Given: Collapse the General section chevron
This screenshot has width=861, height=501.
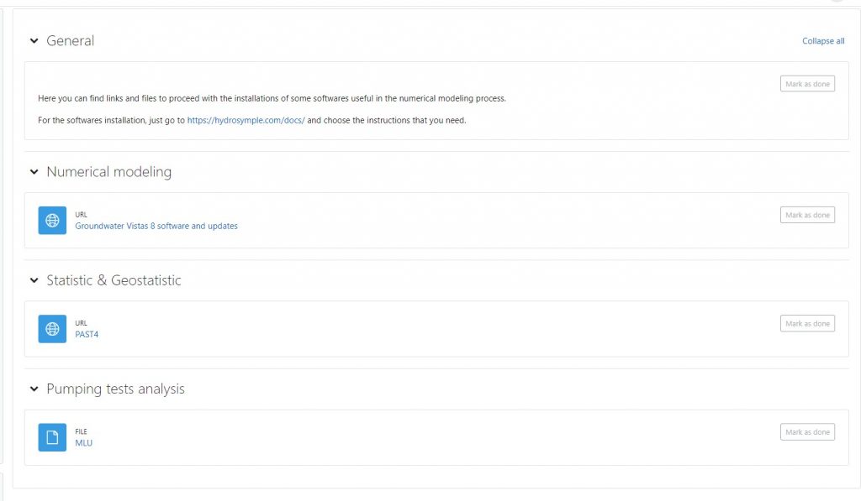Looking at the screenshot, I should (x=34, y=40).
